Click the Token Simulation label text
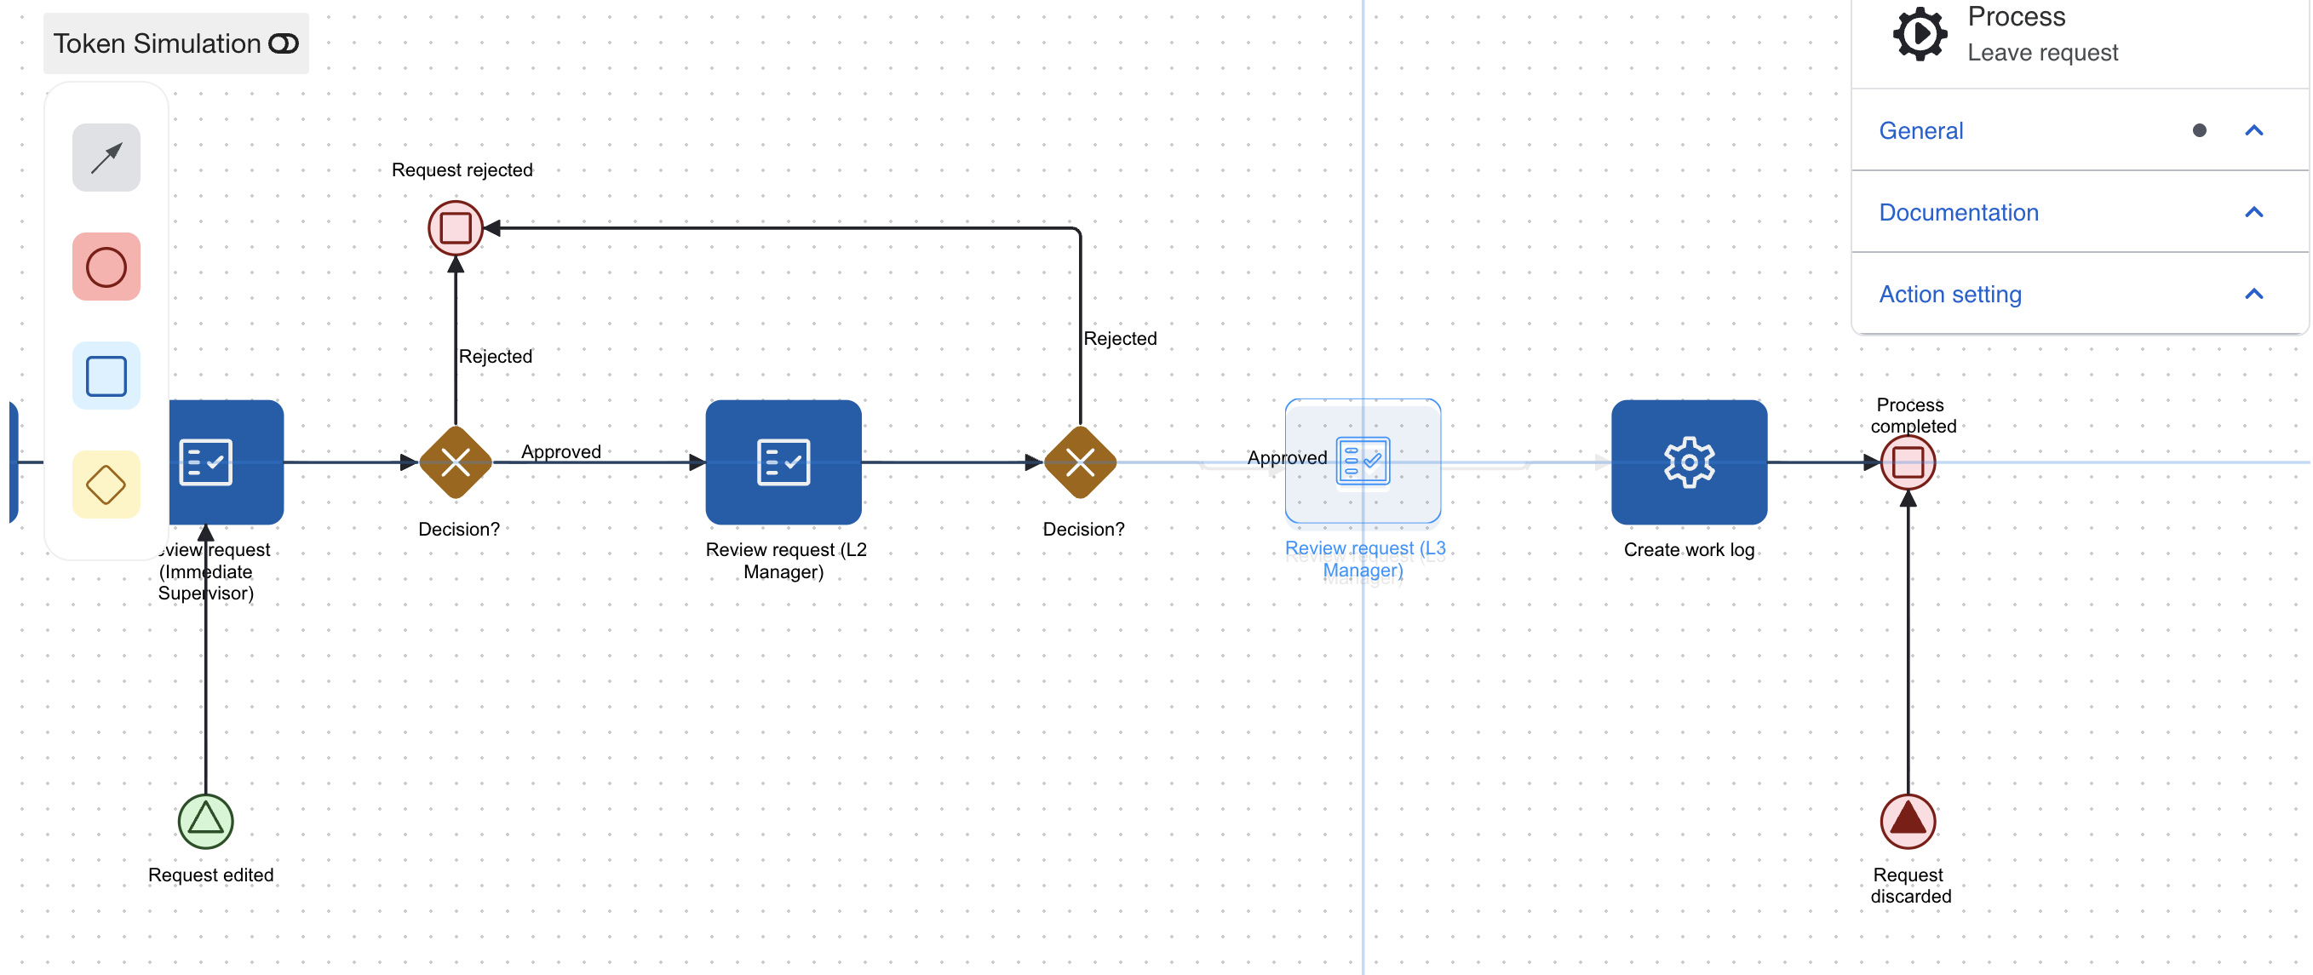This screenshot has height=975, width=2313. [158, 43]
